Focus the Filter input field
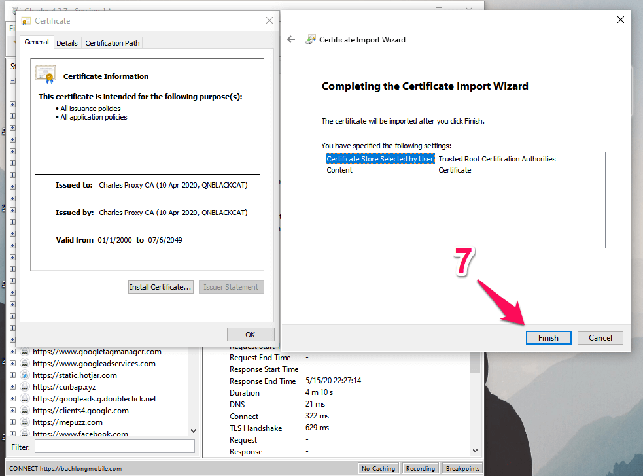Viewport: 643px width, 476px height. (x=114, y=447)
